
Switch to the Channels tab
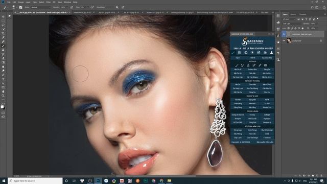pos(302,14)
